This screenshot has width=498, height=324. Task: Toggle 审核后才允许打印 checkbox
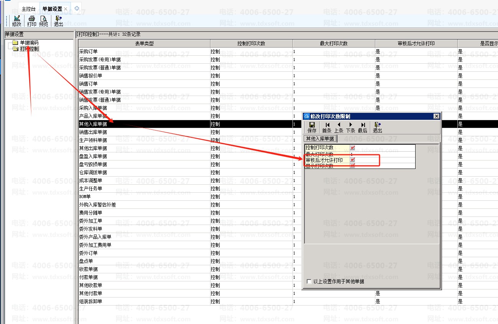[x=353, y=160]
